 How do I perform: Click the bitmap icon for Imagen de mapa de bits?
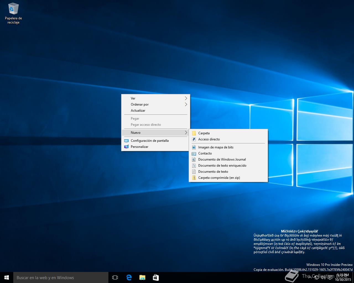click(x=194, y=147)
